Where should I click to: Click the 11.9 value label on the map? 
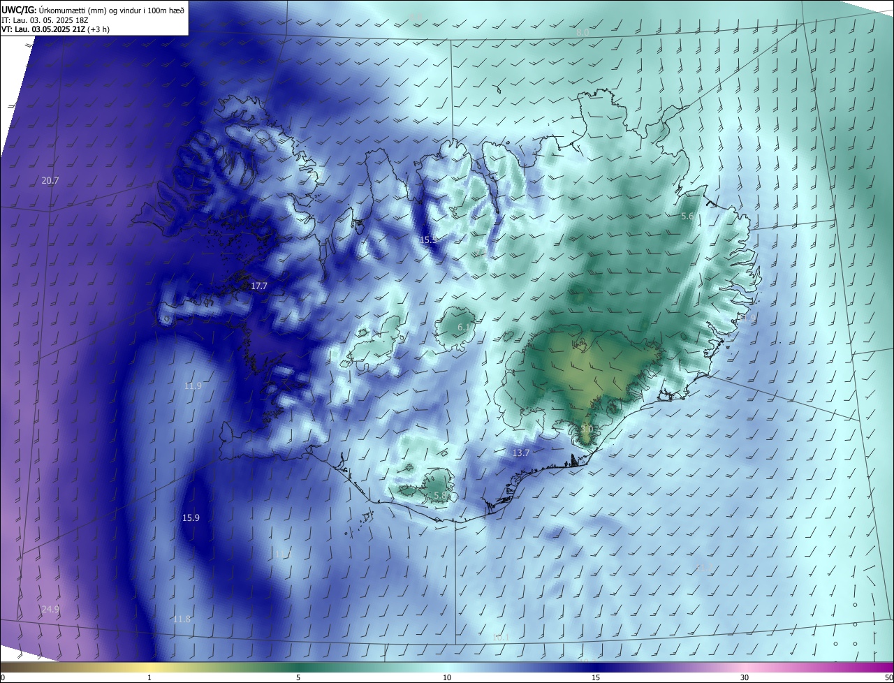coord(193,385)
